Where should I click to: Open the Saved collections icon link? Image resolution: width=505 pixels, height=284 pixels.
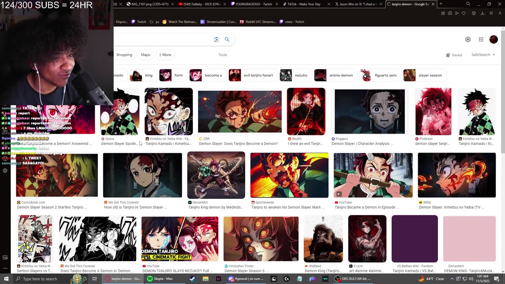454,55
